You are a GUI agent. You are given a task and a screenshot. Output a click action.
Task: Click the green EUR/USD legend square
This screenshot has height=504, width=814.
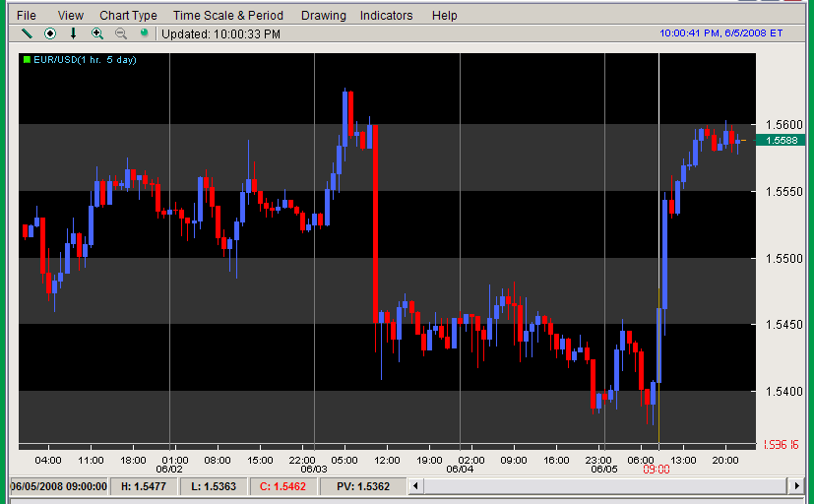click(x=26, y=60)
